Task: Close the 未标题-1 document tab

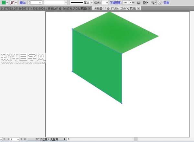Action: click(x=139, y=8)
